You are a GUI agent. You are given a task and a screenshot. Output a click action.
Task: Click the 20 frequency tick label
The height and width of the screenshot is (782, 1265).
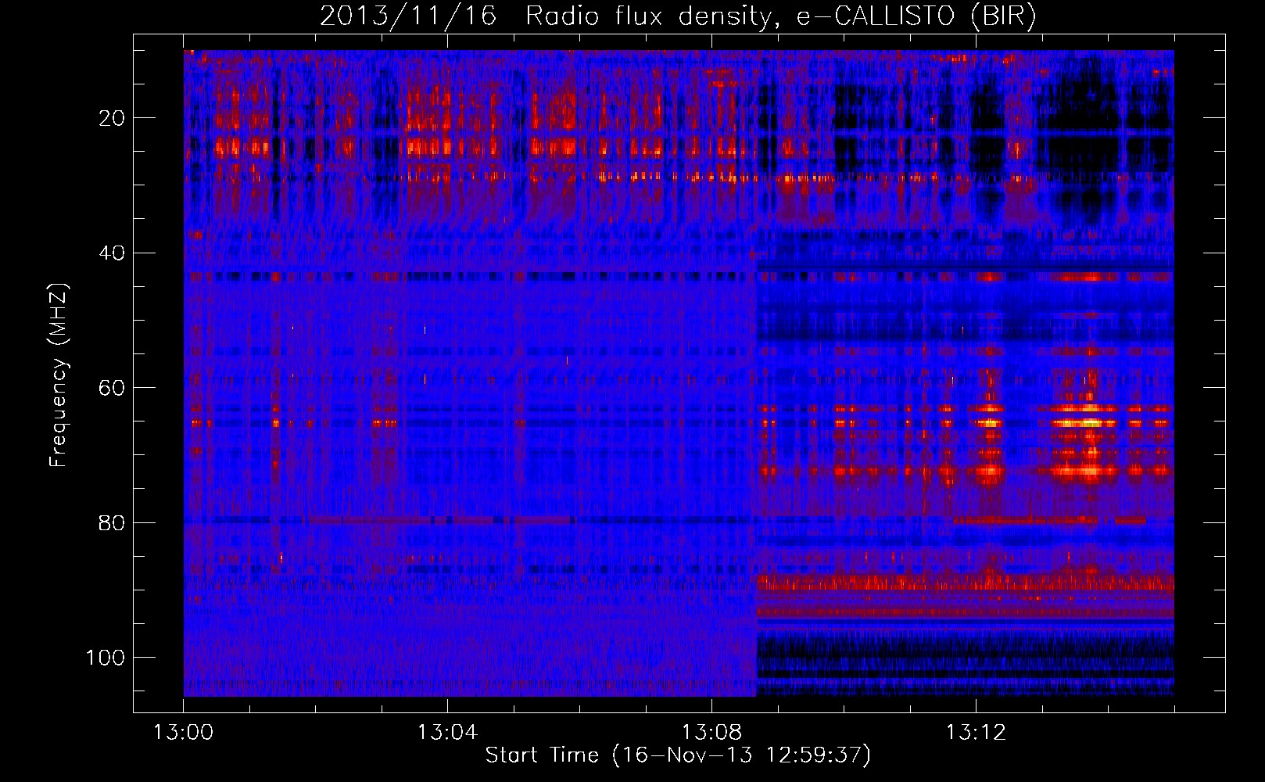[112, 118]
